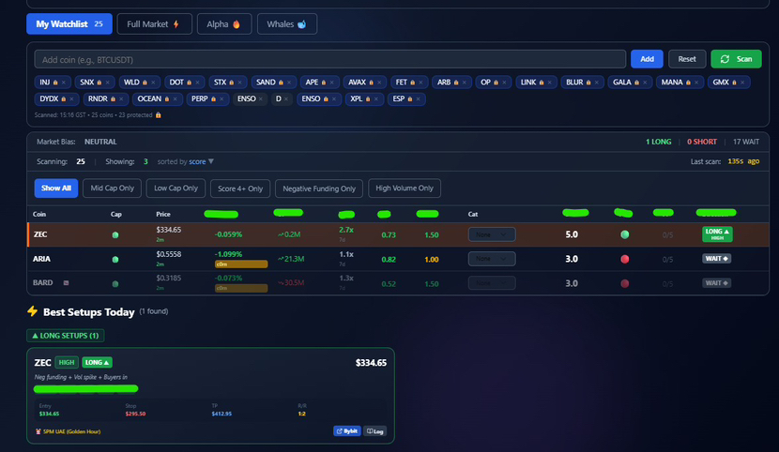Remove FET chip using × icon

click(420, 83)
